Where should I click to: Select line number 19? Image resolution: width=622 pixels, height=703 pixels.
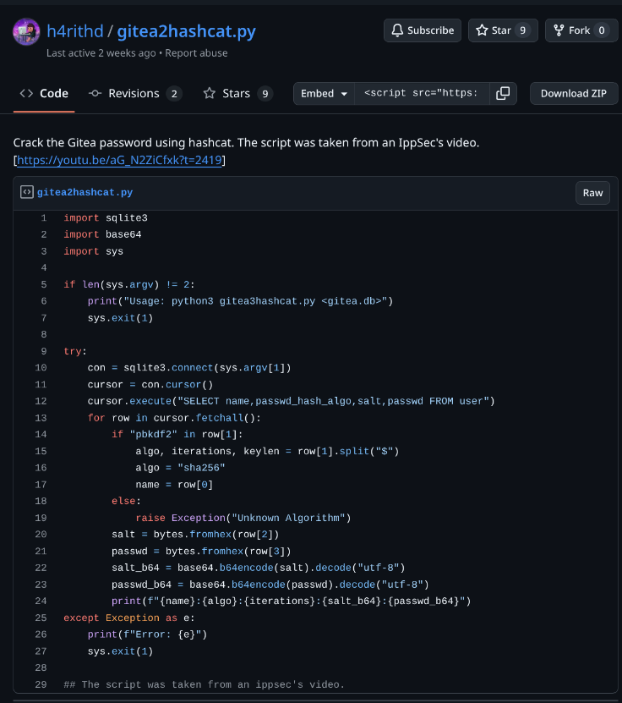[x=41, y=518]
